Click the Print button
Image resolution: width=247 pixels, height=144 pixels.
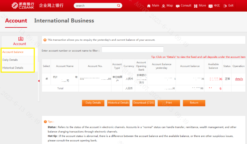pos(169,103)
